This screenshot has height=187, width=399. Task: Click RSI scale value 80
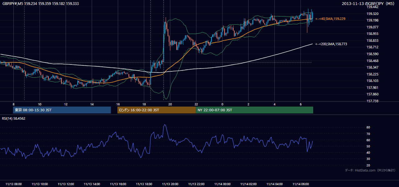click(368, 127)
